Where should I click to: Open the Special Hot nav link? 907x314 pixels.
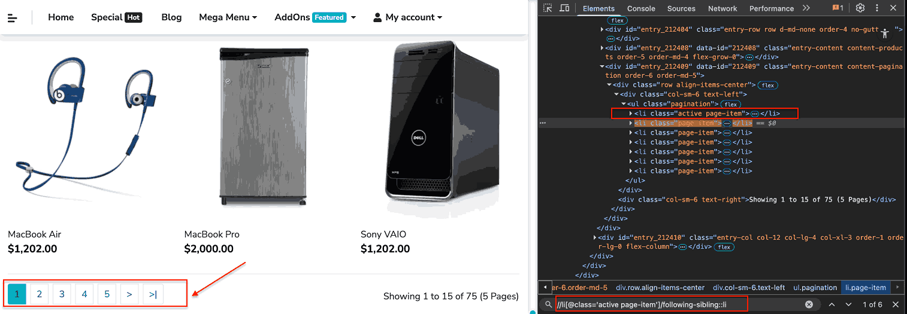116,17
